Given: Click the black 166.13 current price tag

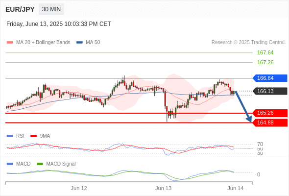Looking at the screenshot, I should pyautogui.click(x=270, y=91).
